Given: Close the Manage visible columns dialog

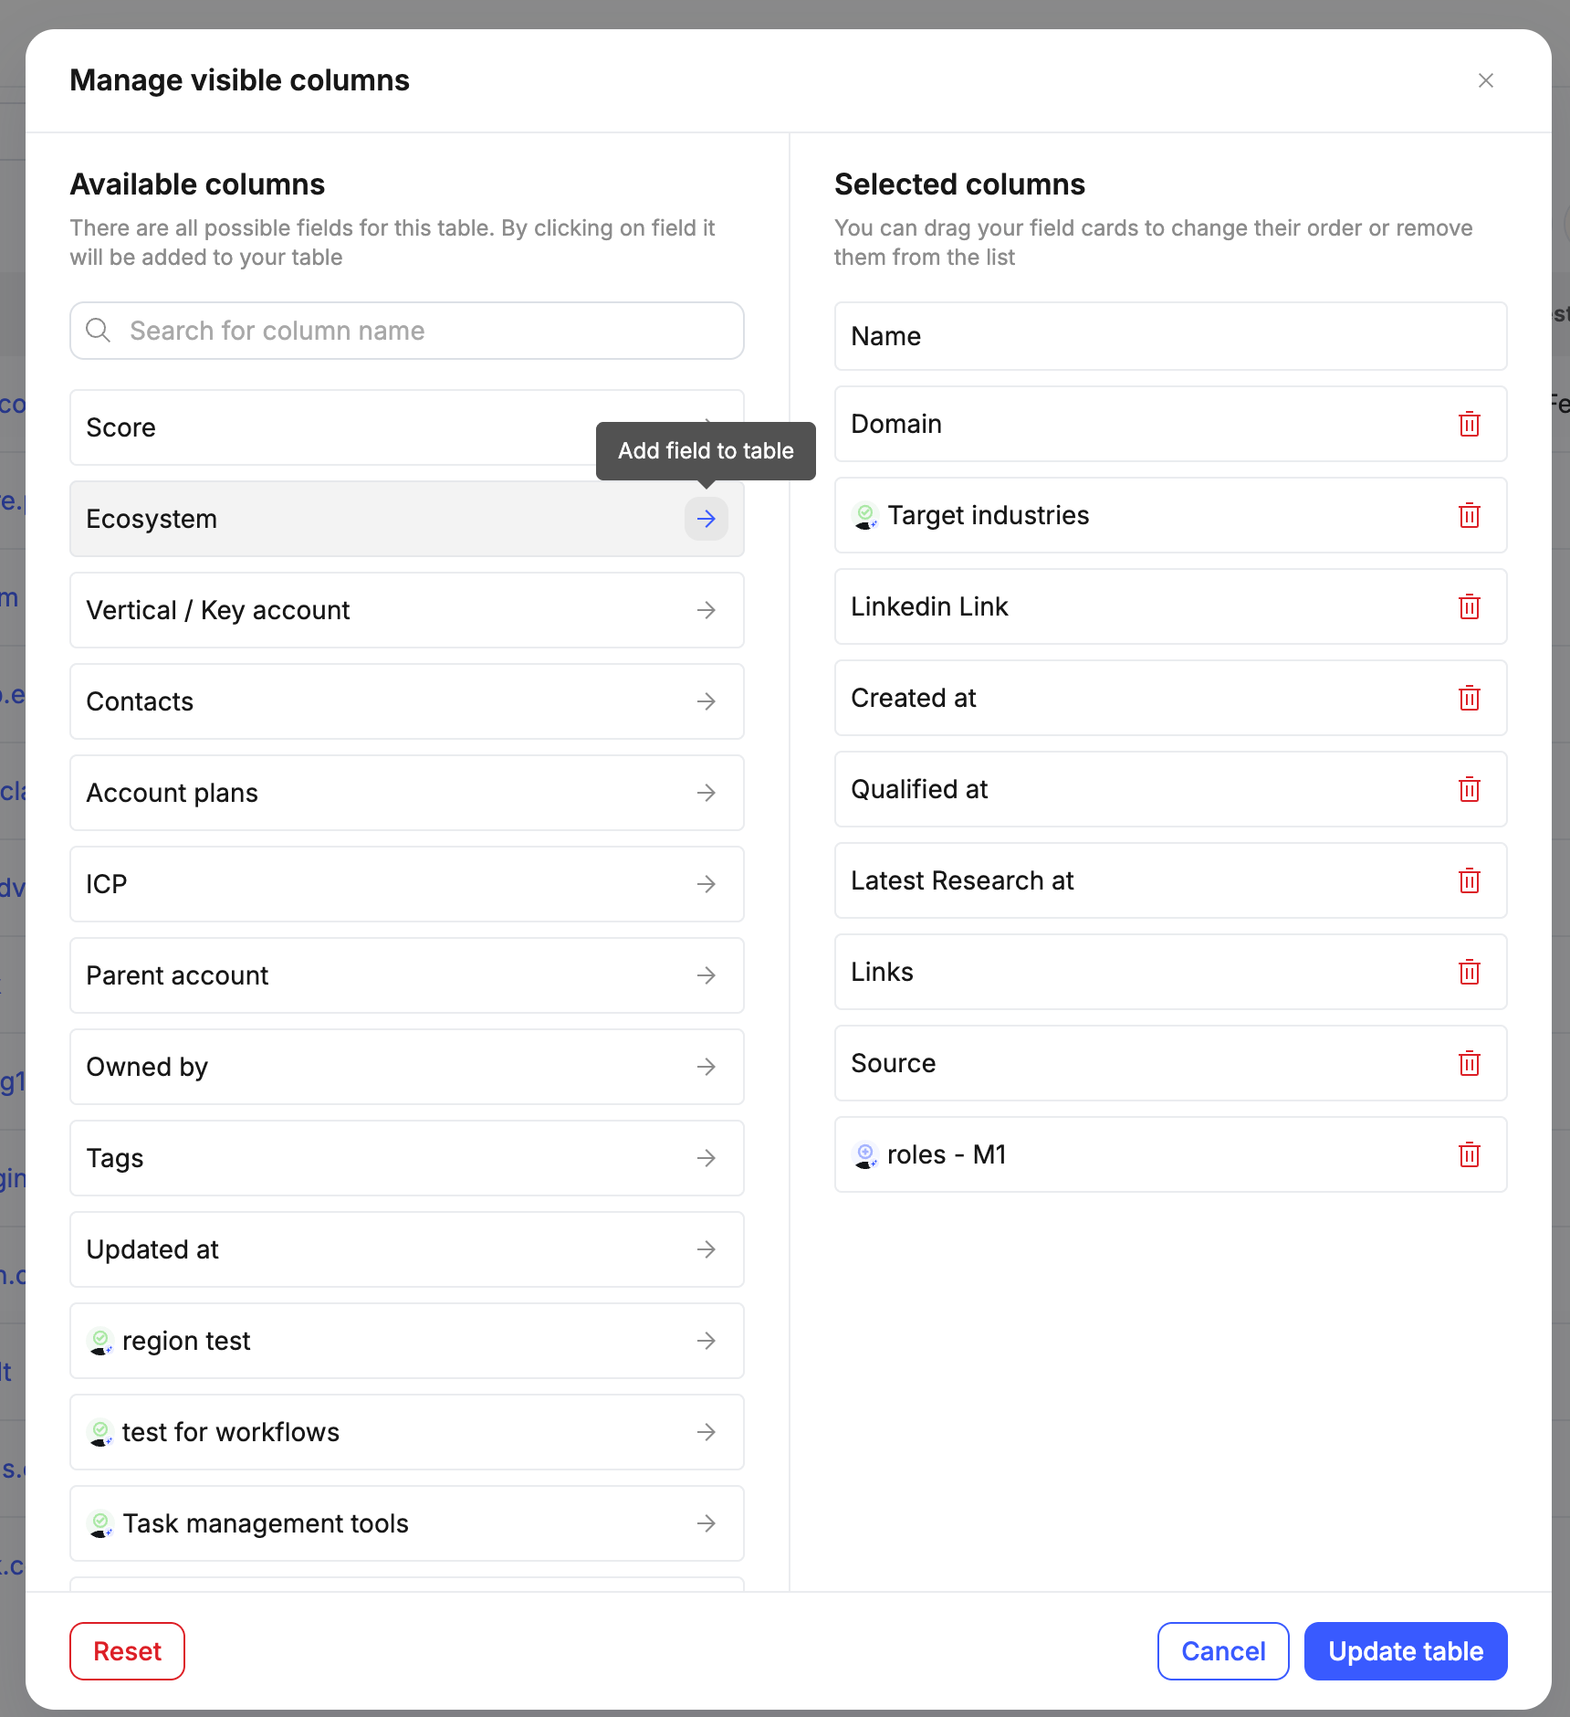Looking at the screenshot, I should [1485, 80].
